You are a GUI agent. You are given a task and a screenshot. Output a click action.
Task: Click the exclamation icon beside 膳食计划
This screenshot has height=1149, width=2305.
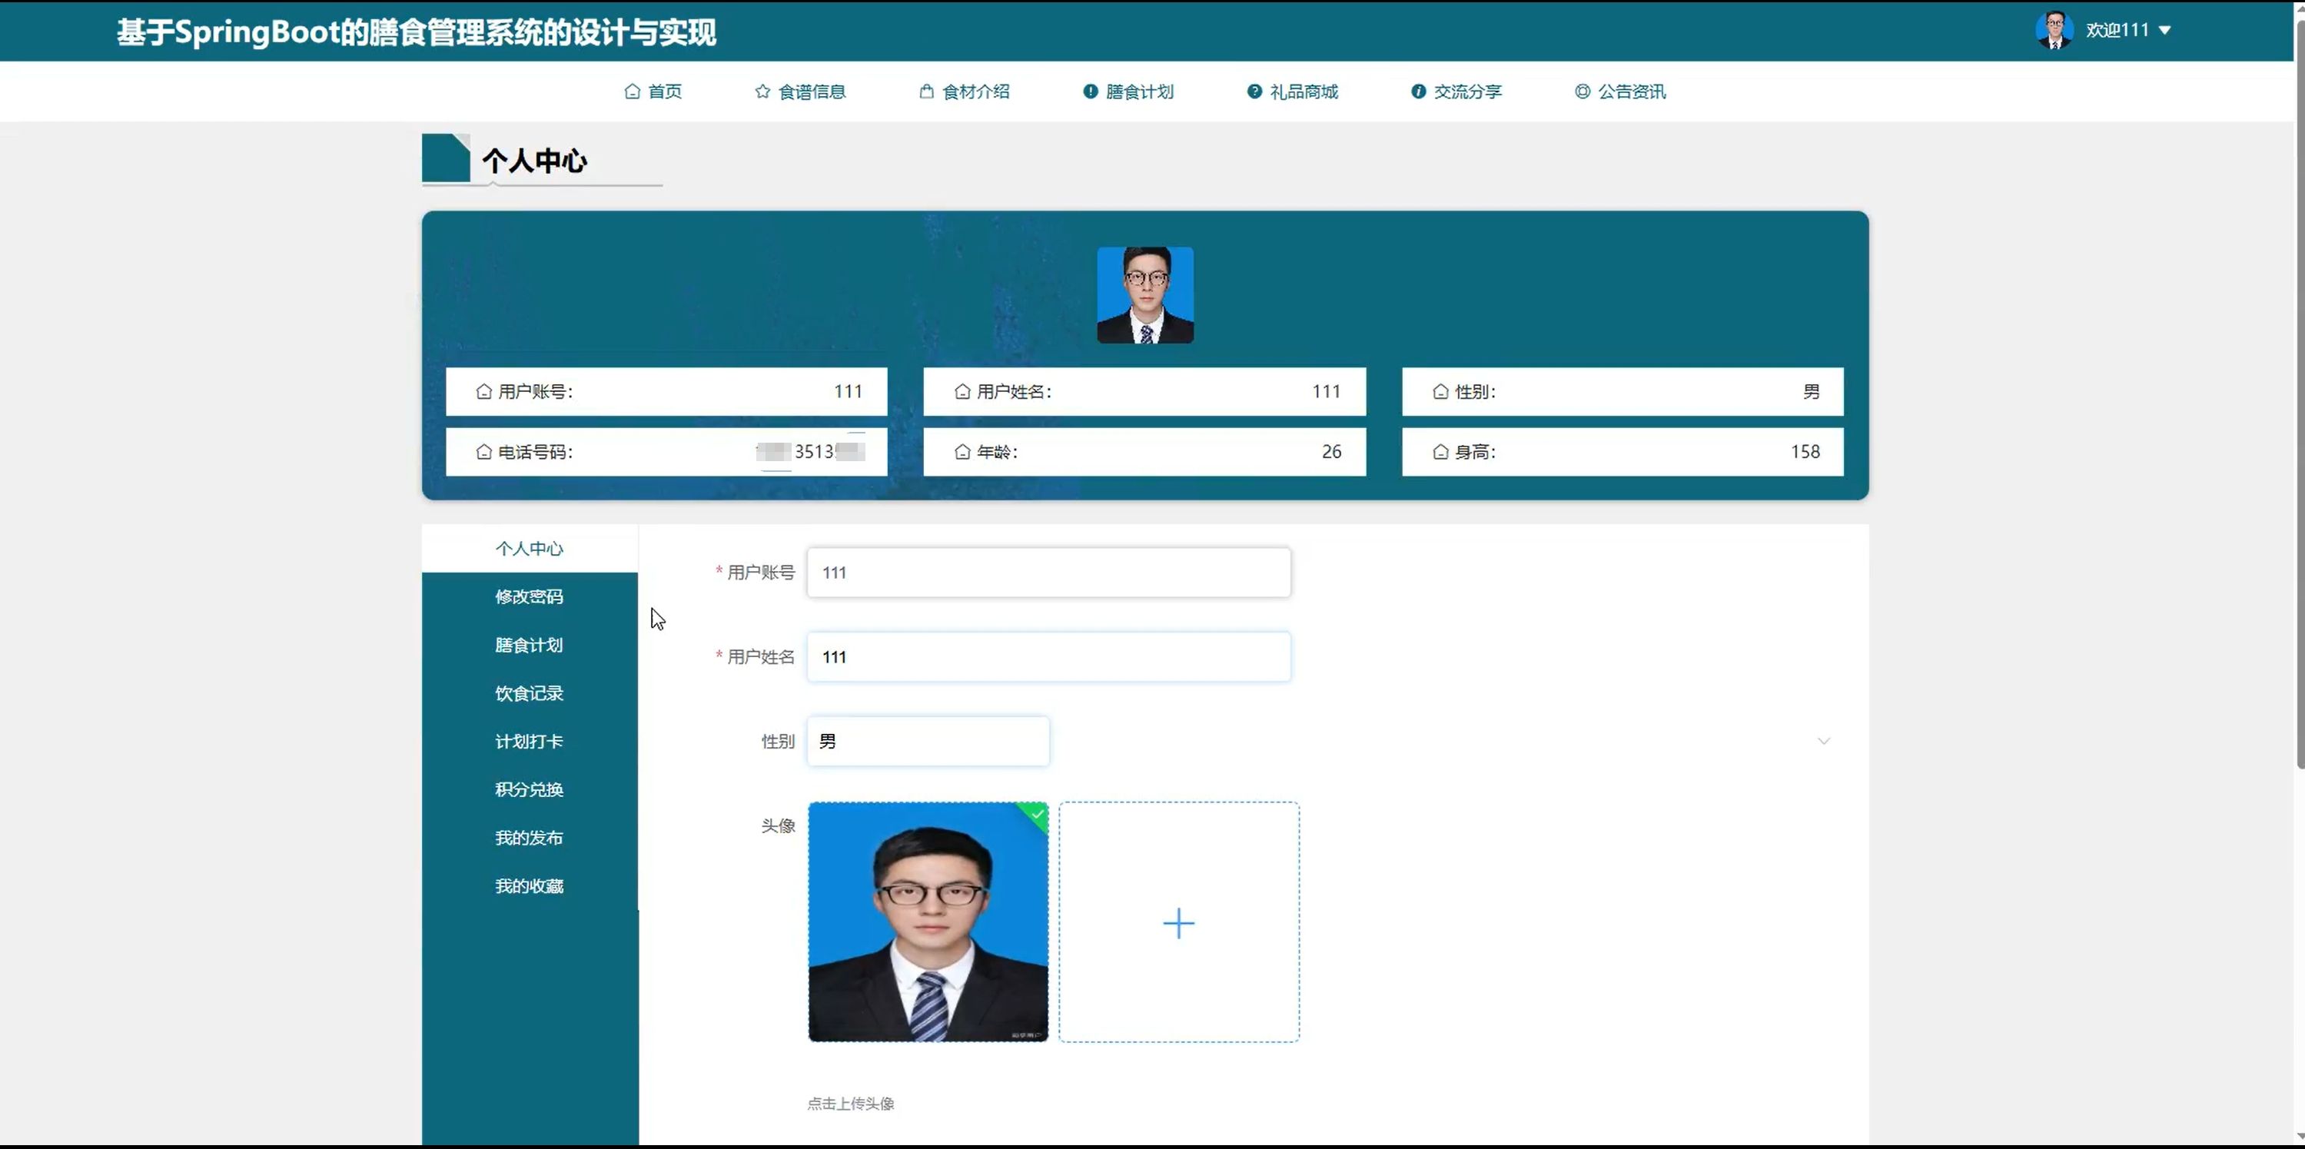coord(1090,91)
